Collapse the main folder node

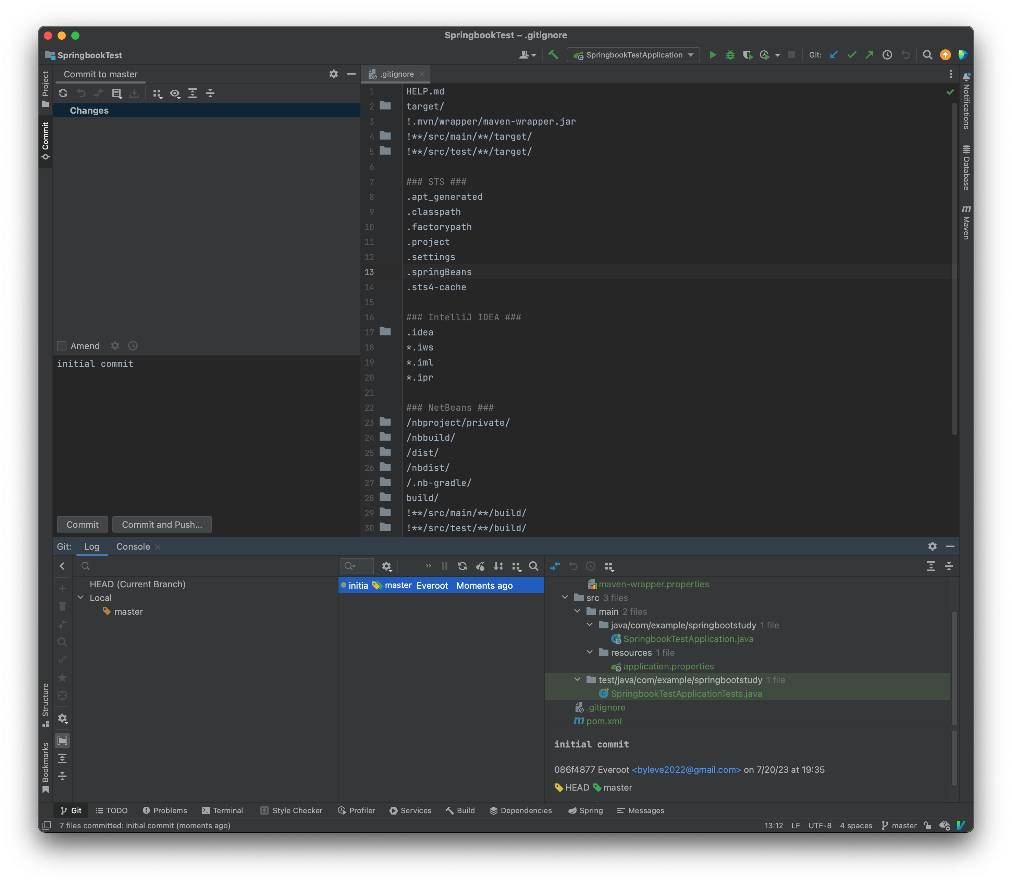click(578, 611)
